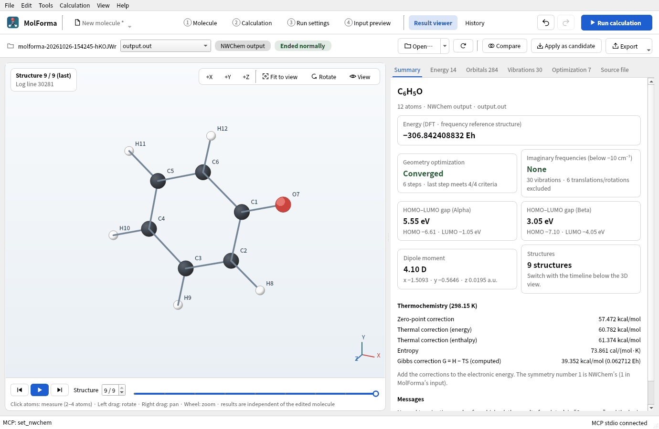Screen dimensions: 659x429
Task: Align view along +Y axis
Action: [228, 77]
